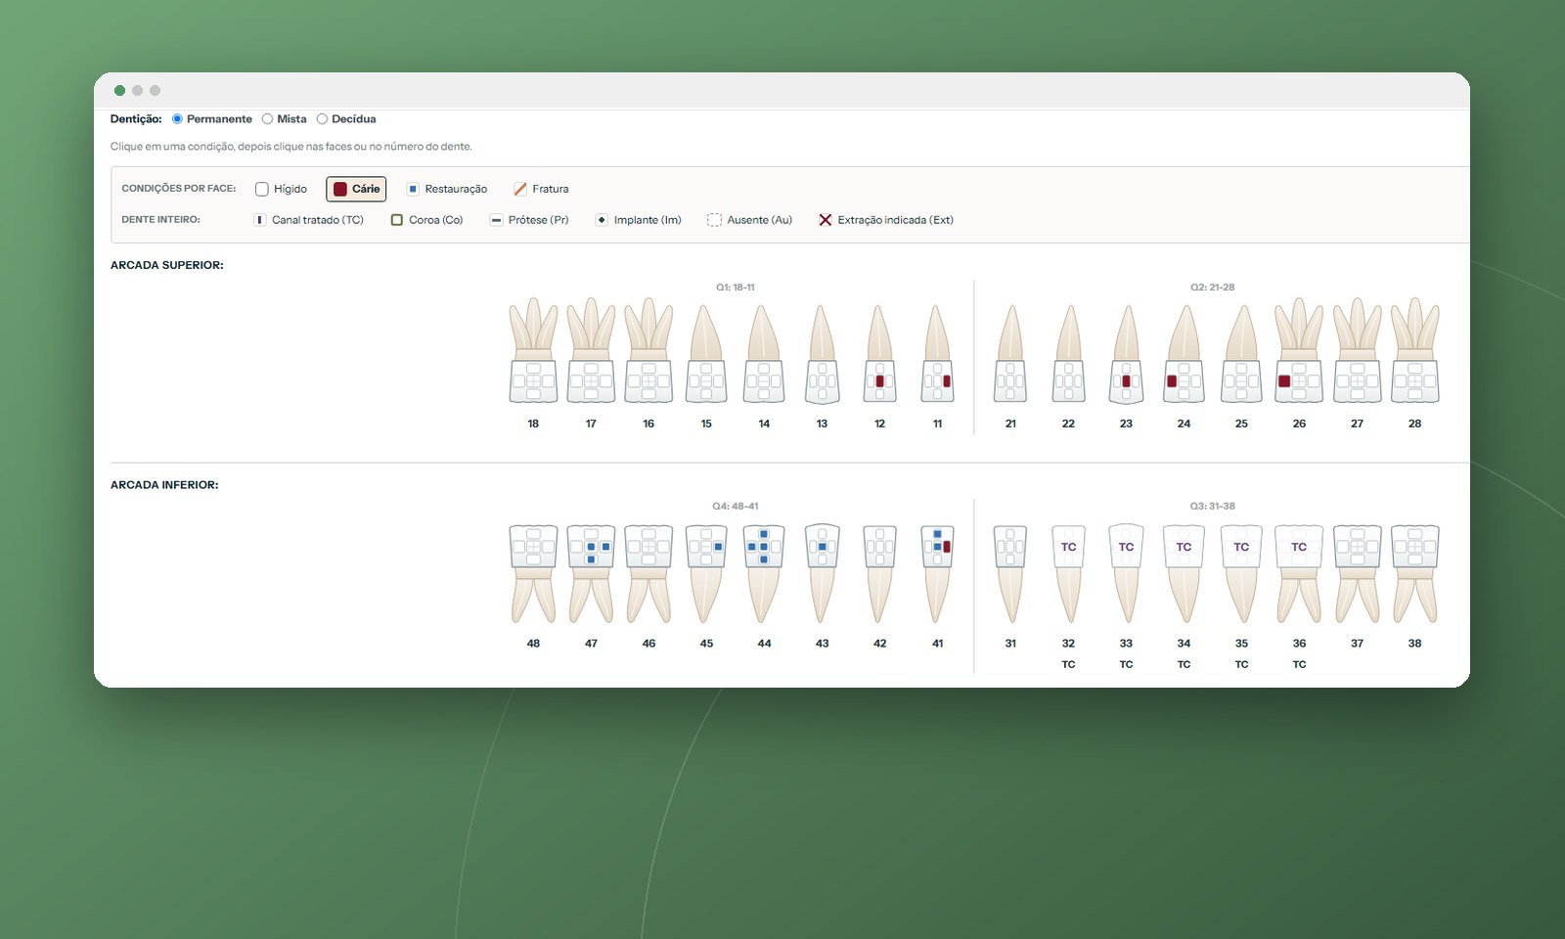Click the tooth 37 illustration

tap(1357, 574)
